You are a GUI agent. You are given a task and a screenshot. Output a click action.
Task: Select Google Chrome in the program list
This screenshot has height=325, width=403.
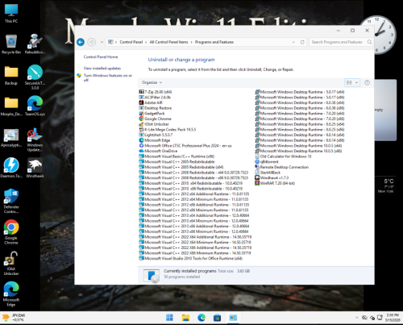pyautogui.click(x=155, y=119)
